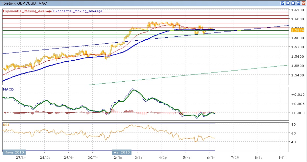Click the График GBP/USD ЧАС title bar

pyautogui.click(x=25, y=3)
